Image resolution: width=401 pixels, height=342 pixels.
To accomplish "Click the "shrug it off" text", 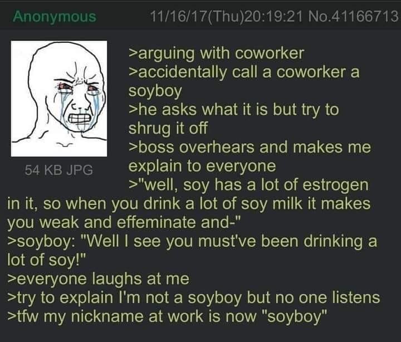I will click(x=168, y=128).
